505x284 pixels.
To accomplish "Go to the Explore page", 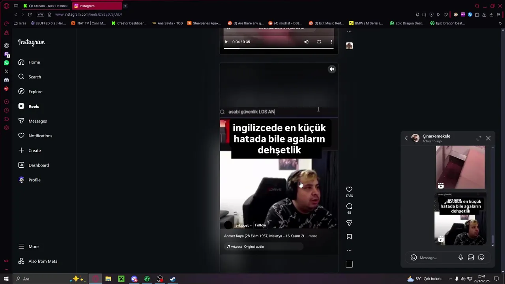I will [x=30, y=92].
